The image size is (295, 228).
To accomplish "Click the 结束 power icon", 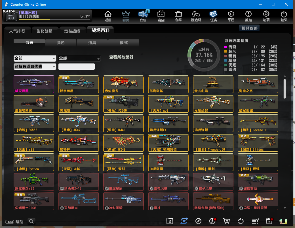I will pos(284,16).
